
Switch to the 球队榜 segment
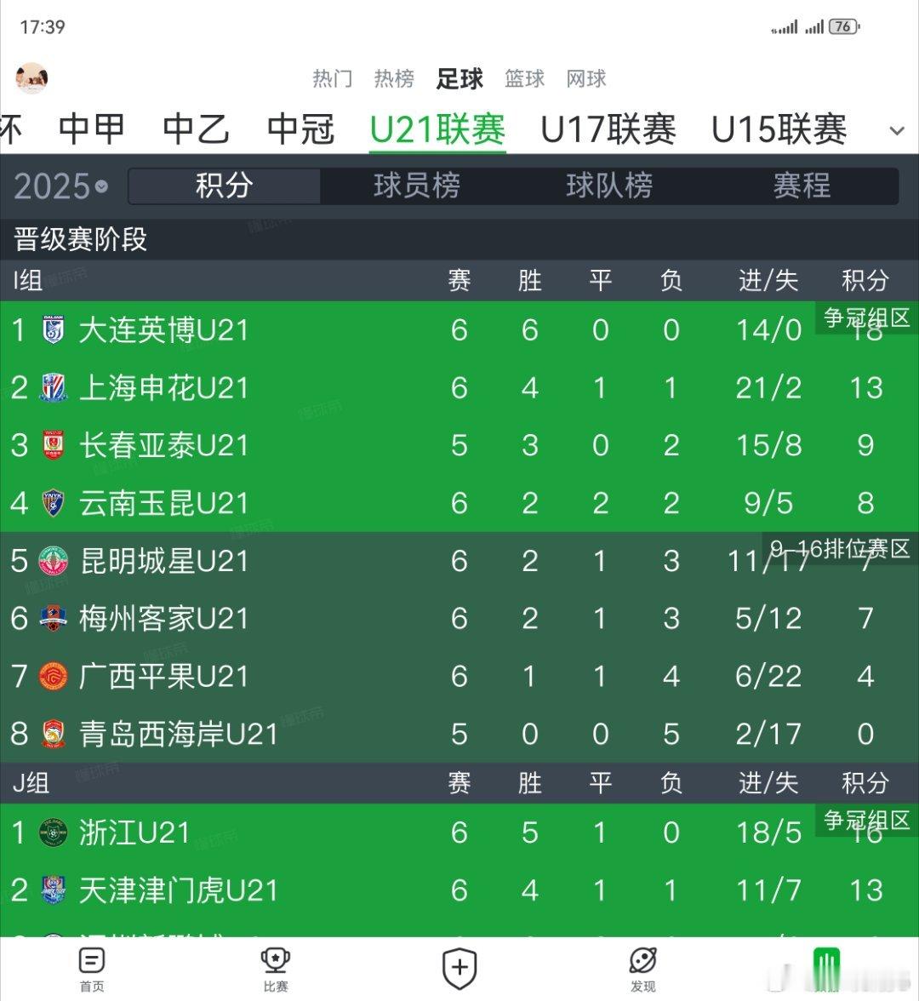tap(609, 186)
